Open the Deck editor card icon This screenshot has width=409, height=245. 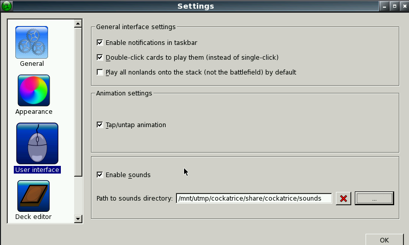[x=33, y=196]
